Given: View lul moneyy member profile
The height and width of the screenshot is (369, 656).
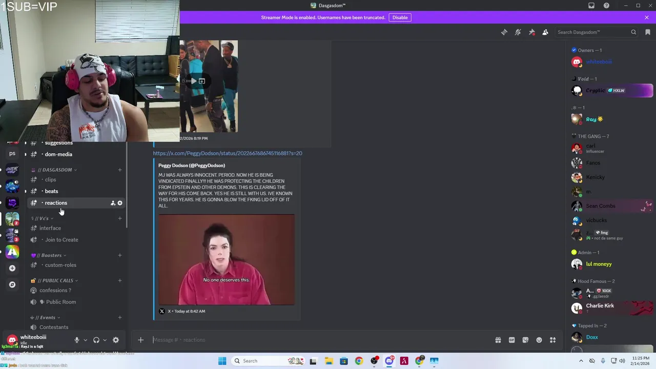Looking at the screenshot, I should (x=612, y=264).
